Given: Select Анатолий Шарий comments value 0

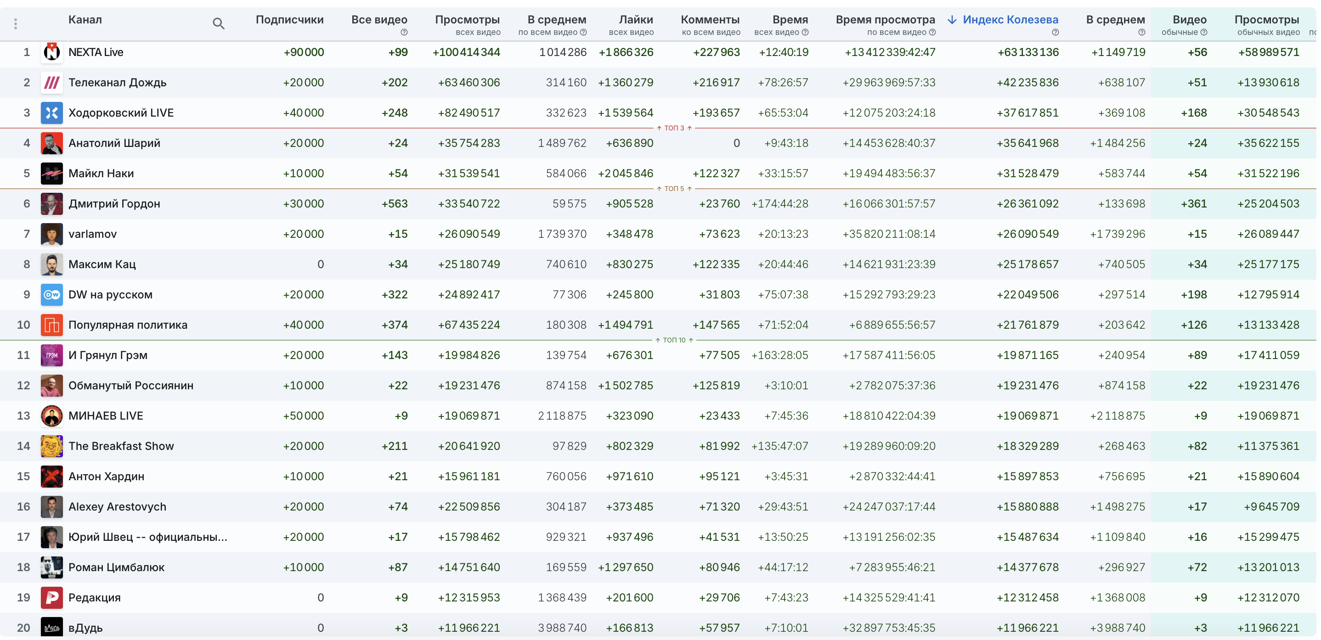Looking at the screenshot, I should [x=736, y=144].
